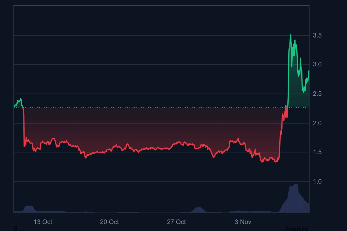Select the 27 Oct date label

pos(176,222)
